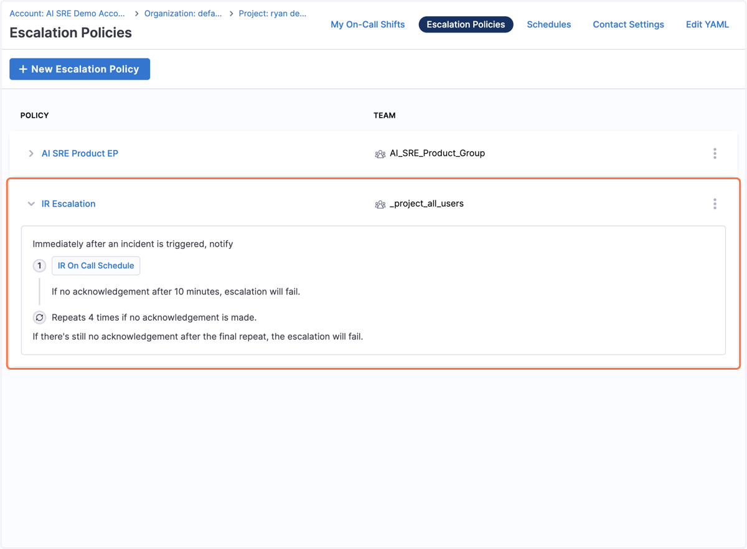
Task: Select the Escalation Policies tab
Action: 466,24
